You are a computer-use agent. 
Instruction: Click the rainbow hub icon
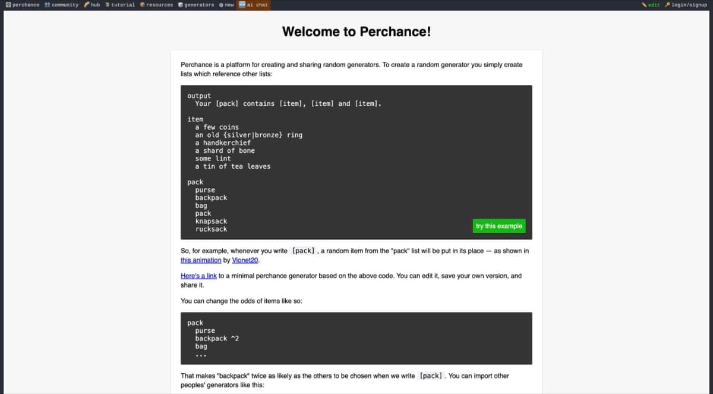click(x=87, y=5)
